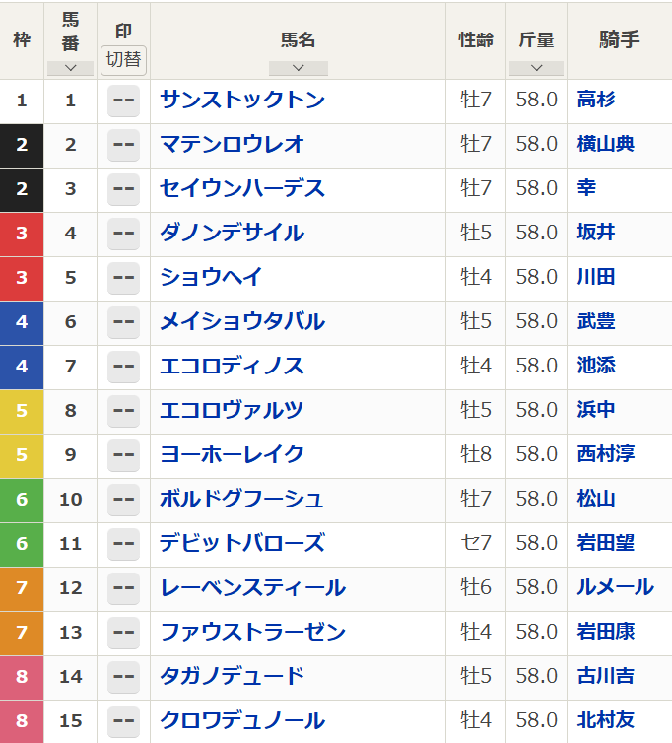Open horse page for ダノンデサイル
The width and height of the screenshot is (672, 743).
click(x=232, y=234)
